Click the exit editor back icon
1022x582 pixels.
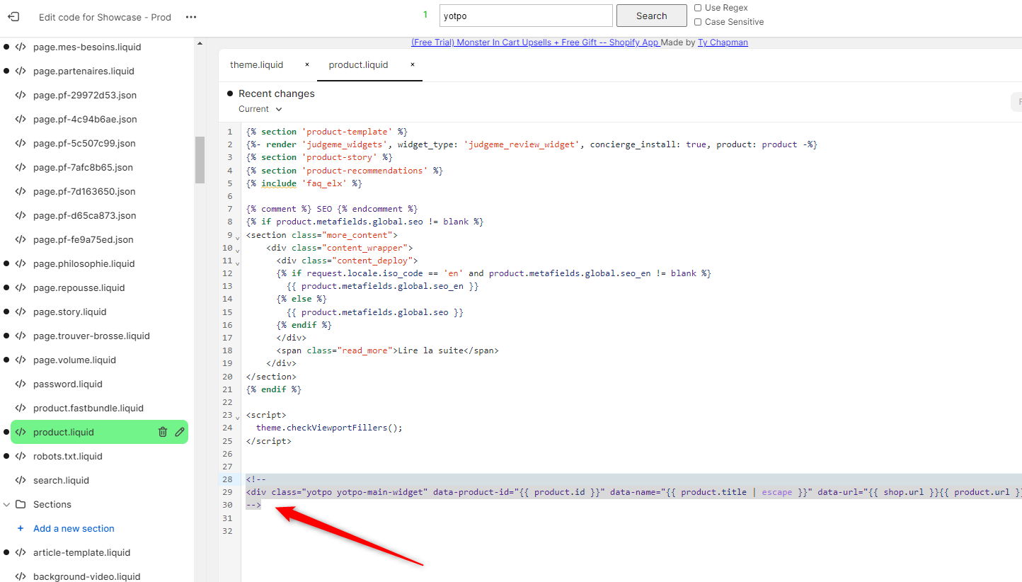pyautogui.click(x=13, y=16)
